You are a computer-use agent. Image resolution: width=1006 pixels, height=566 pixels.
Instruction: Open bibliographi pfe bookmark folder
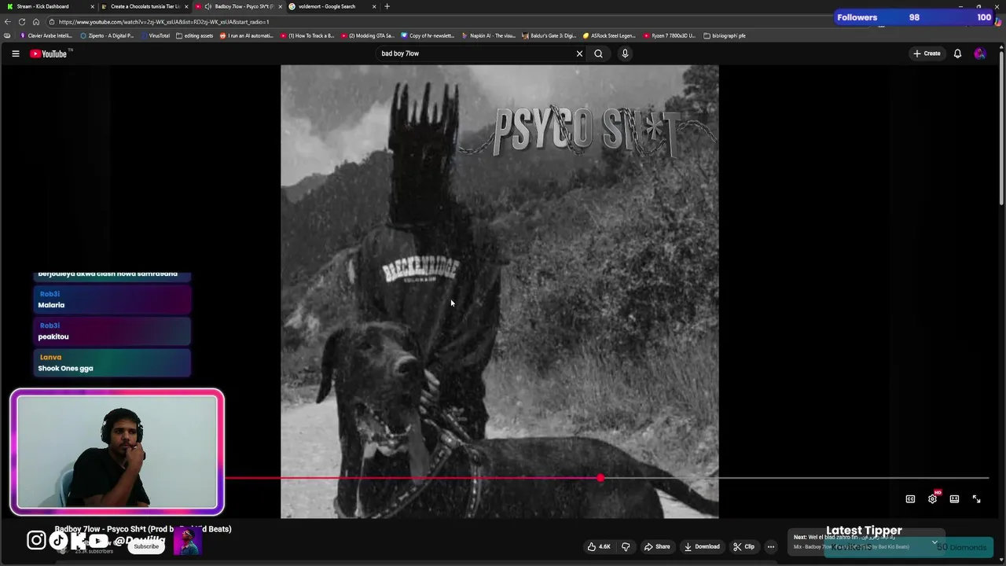[x=725, y=35]
